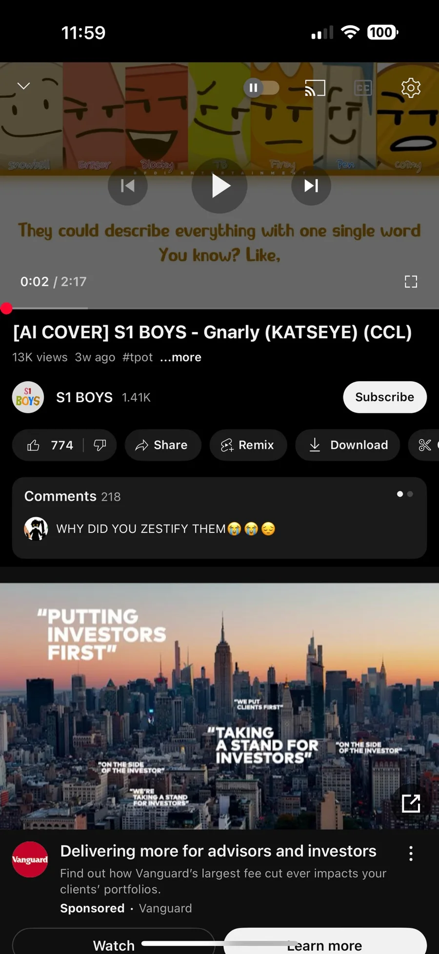Download the video
The width and height of the screenshot is (439, 954).
click(348, 445)
